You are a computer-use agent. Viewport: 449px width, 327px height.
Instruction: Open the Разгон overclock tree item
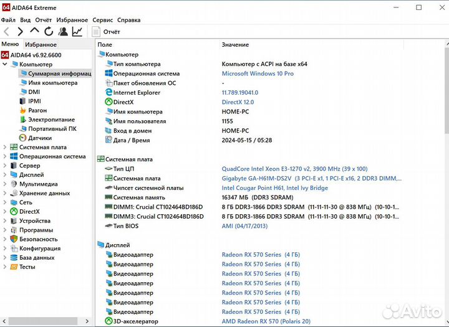pos(37,110)
